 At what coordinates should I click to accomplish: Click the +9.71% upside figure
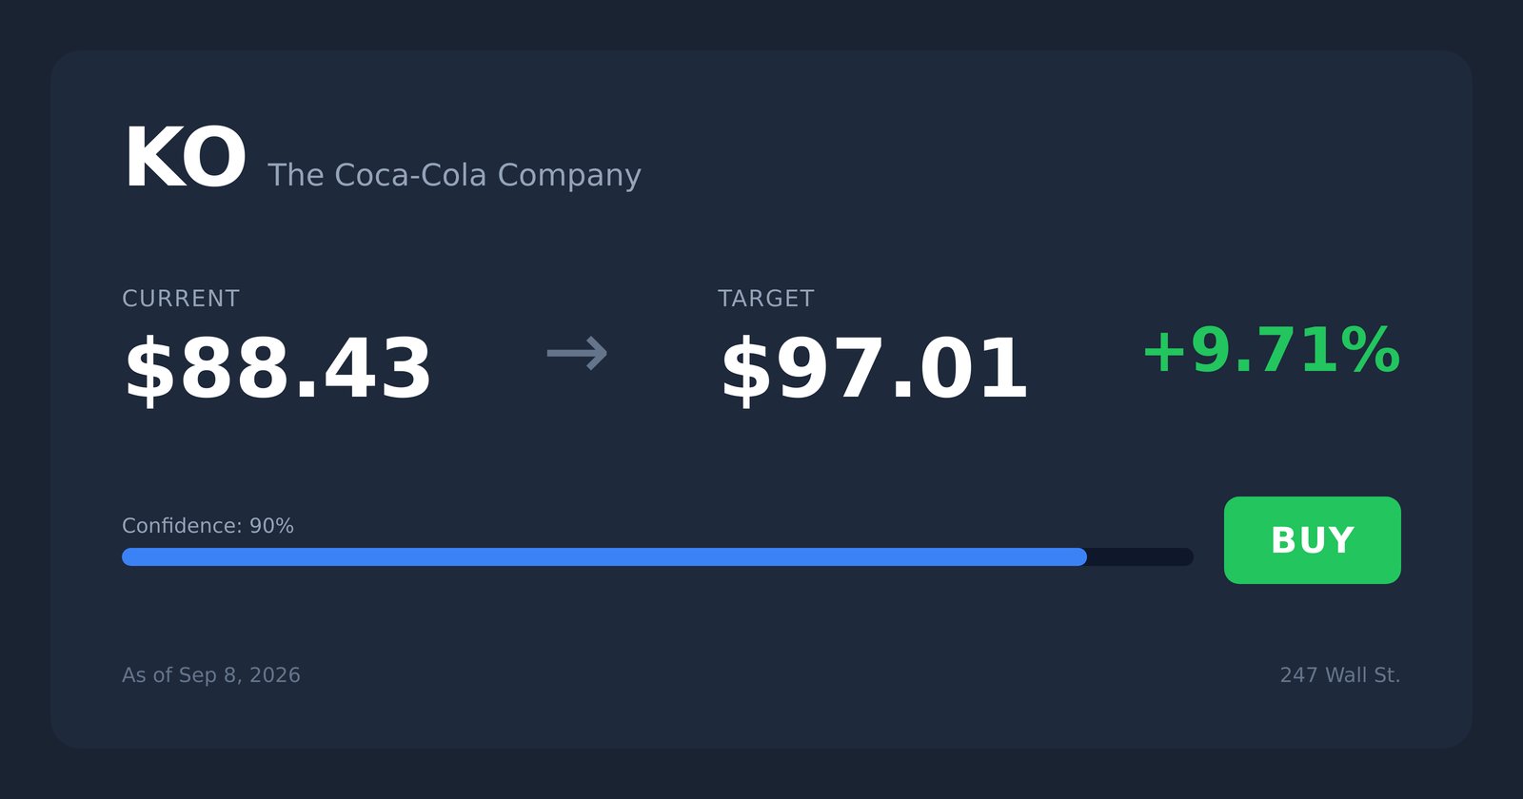pyautogui.click(x=1271, y=351)
